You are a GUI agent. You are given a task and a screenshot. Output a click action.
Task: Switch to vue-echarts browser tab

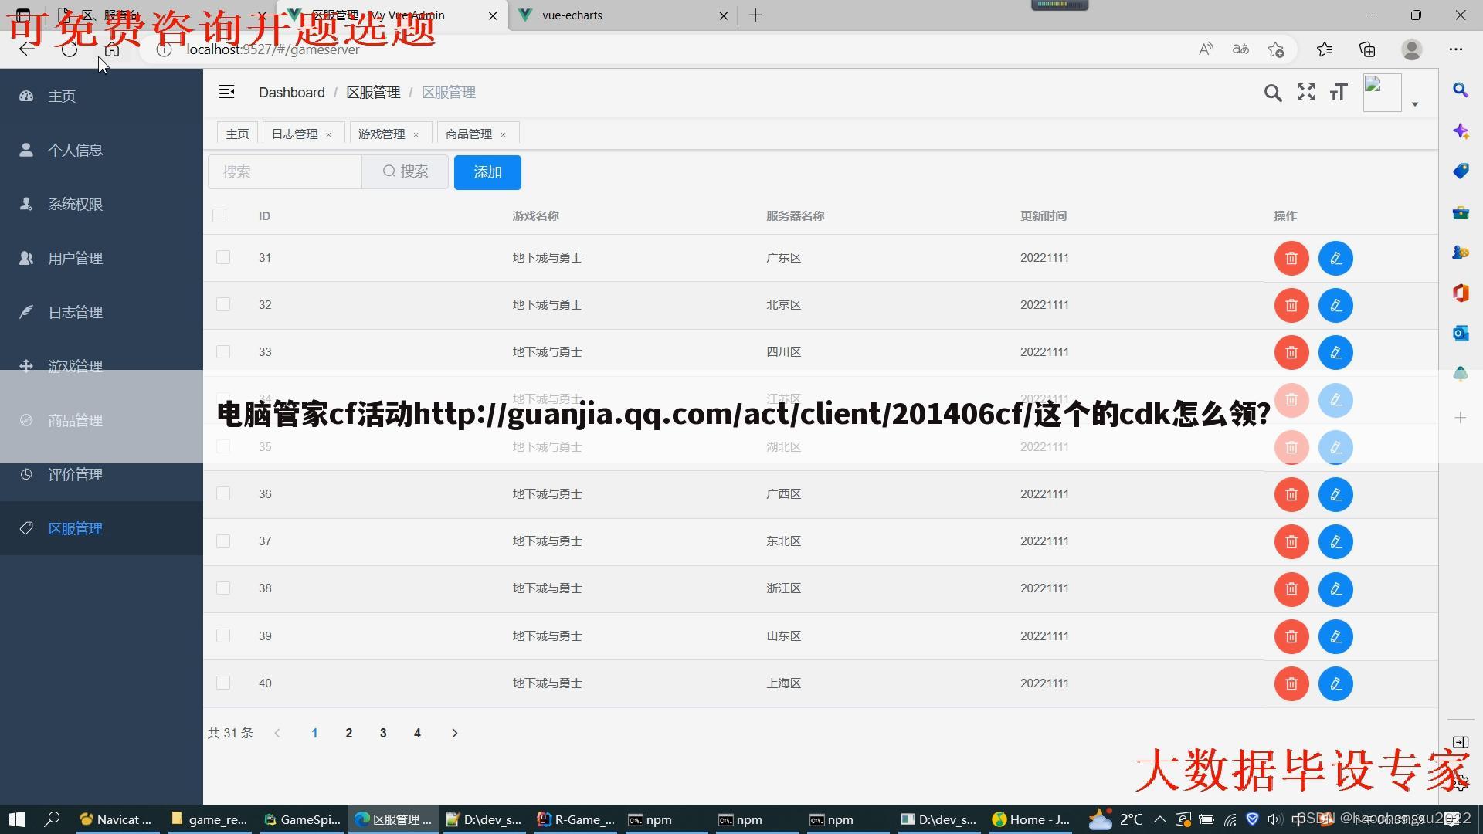pos(624,15)
